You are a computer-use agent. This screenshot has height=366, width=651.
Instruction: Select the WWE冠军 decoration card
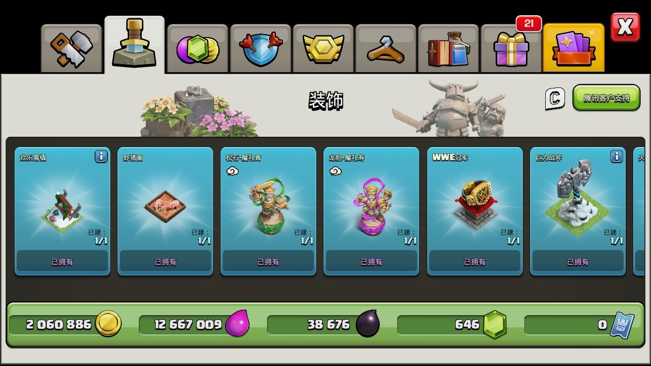(x=475, y=211)
